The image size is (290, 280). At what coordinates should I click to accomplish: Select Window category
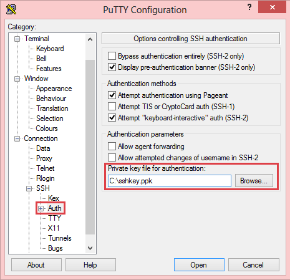click(36, 79)
